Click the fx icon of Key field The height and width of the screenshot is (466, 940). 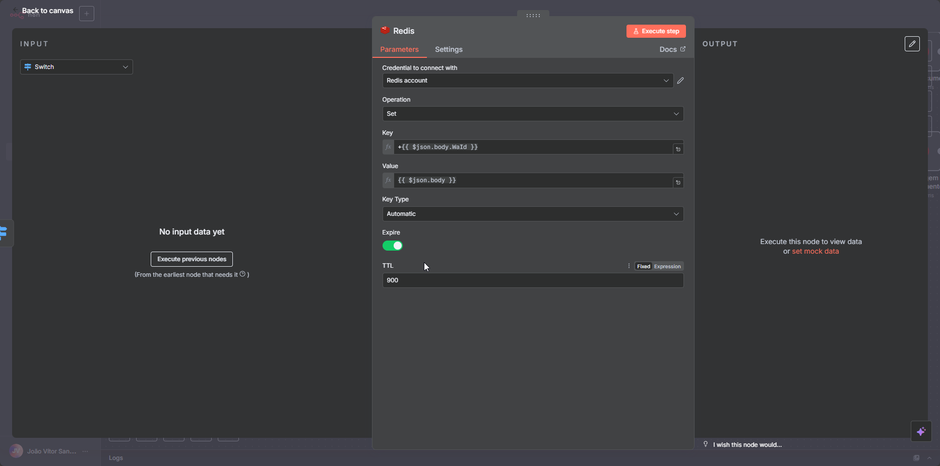388,147
